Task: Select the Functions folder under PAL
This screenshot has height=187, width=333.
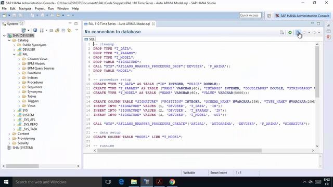Action: (34, 73)
